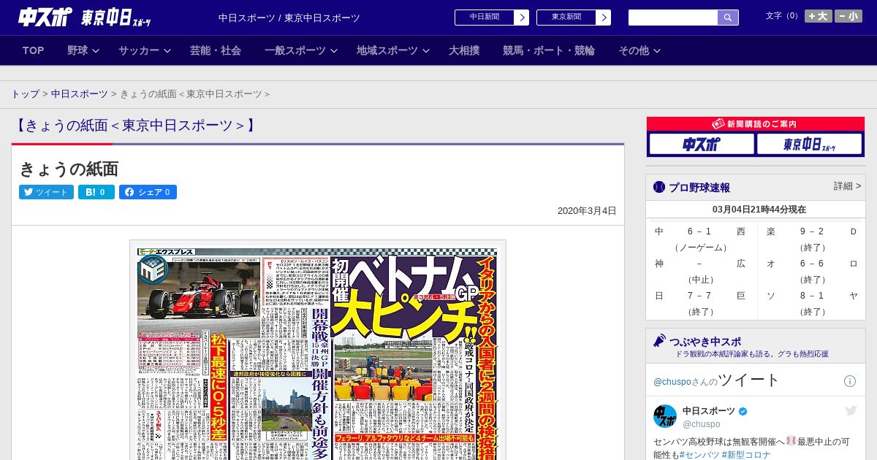Focus the header search input field

[x=673, y=18]
